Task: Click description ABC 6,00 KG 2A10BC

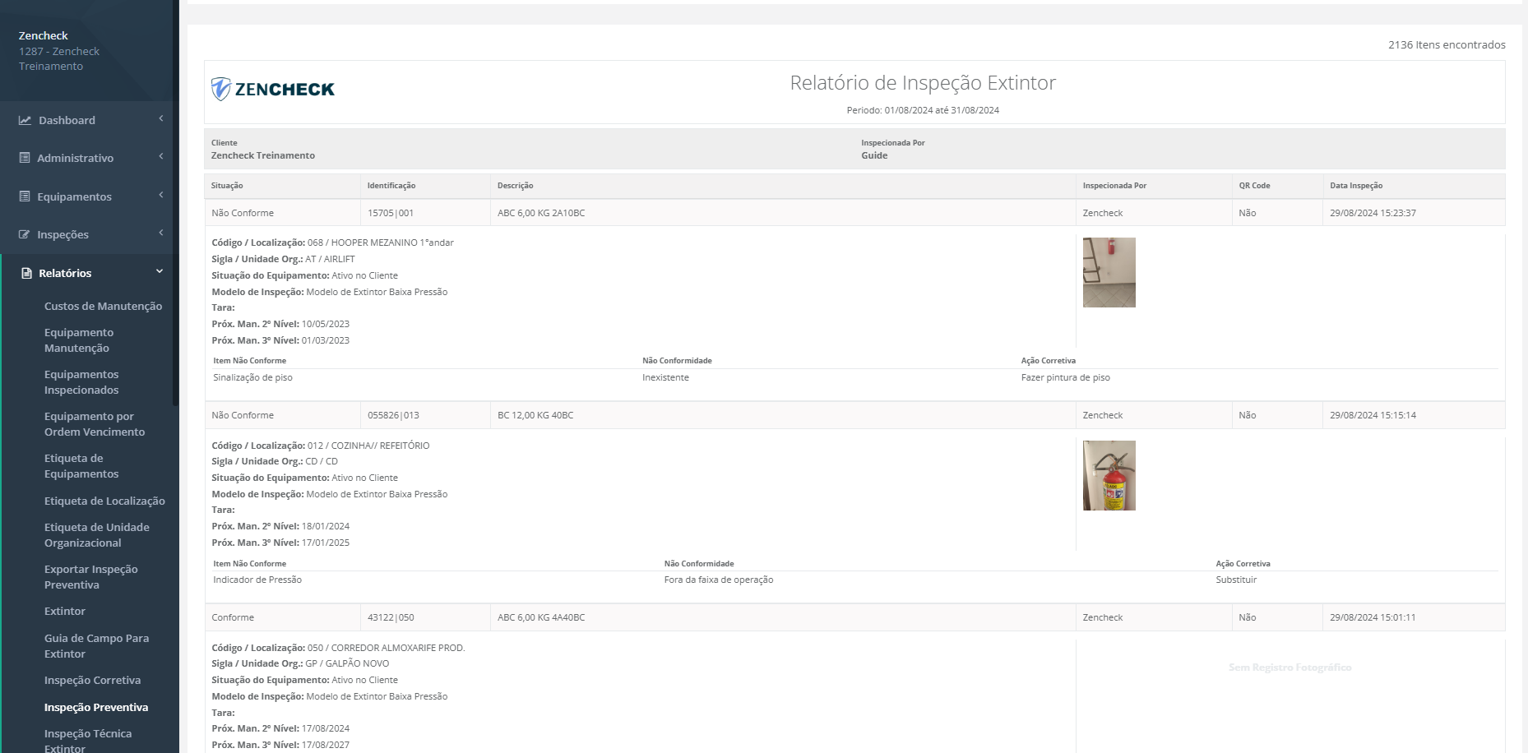Action: click(x=541, y=213)
